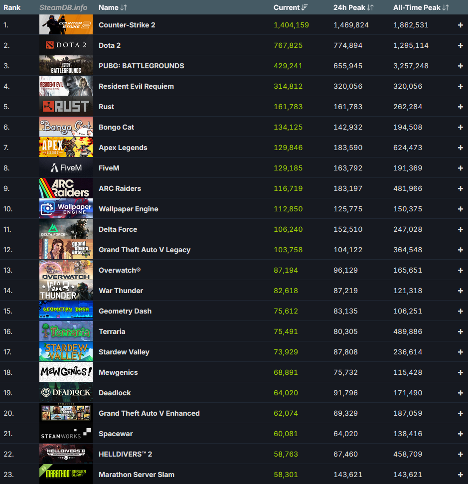Click plus icon on GTA V Enhanced row
Image resolution: width=468 pixels, height=484 pixels.
(x=461, y=413)
